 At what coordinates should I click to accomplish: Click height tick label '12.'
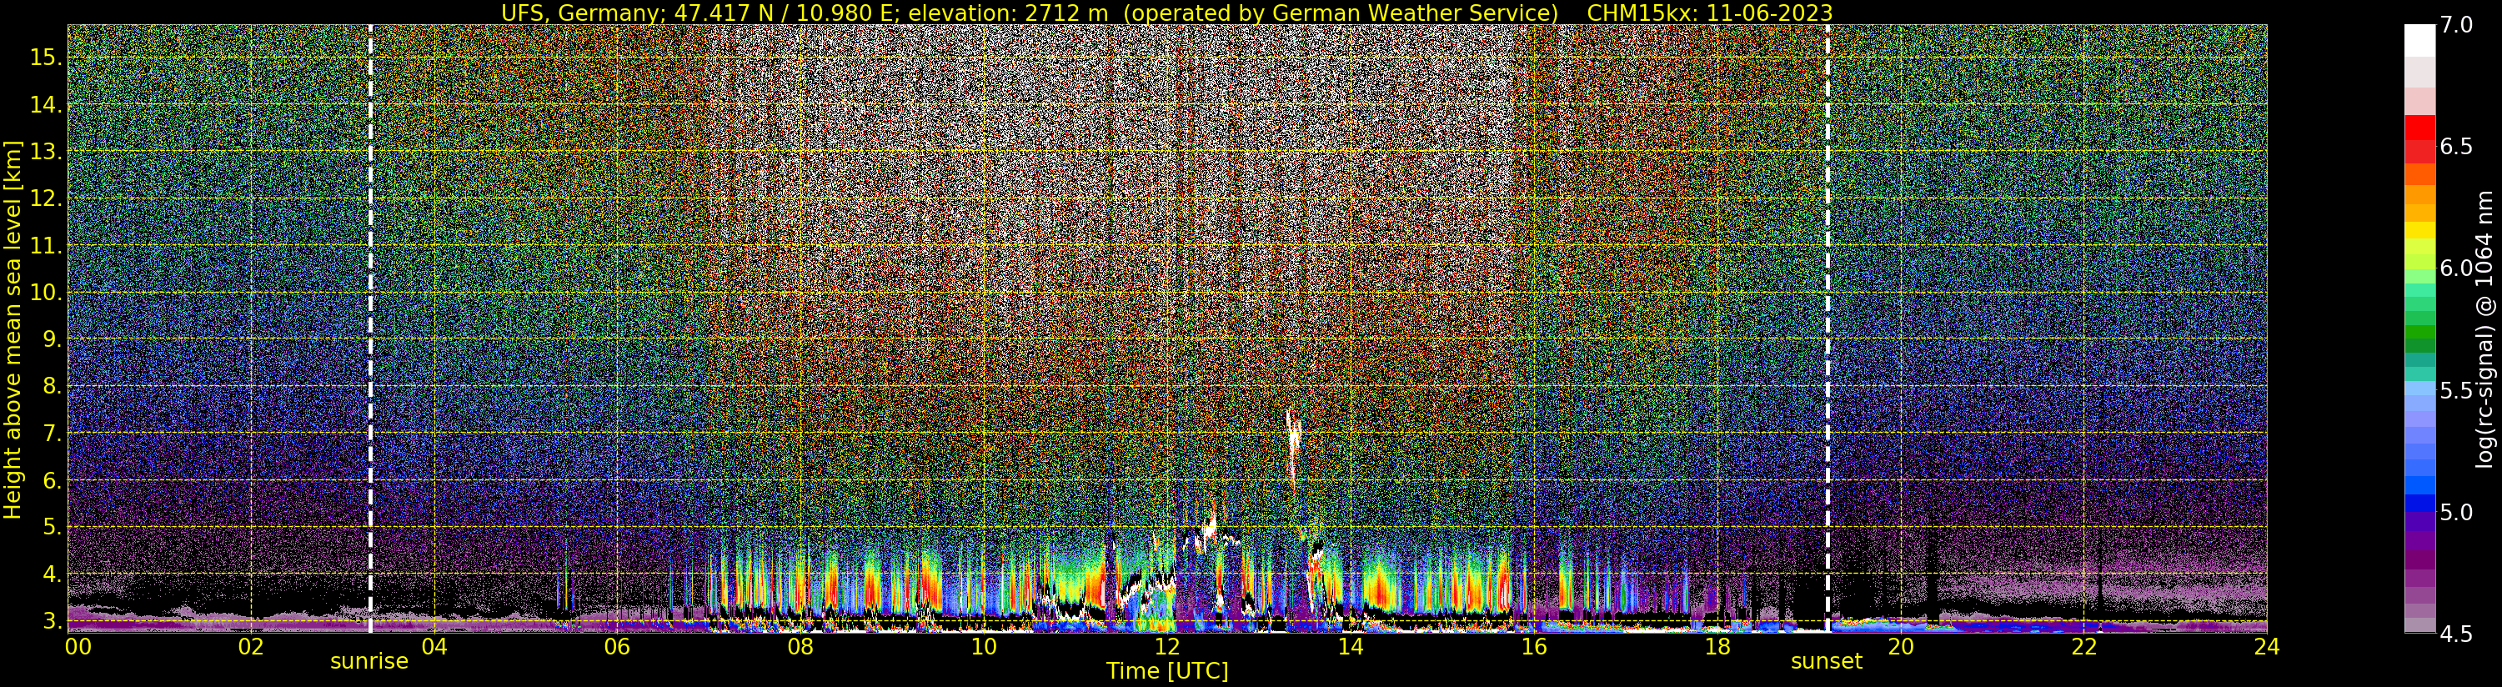(x=47, y=199)
